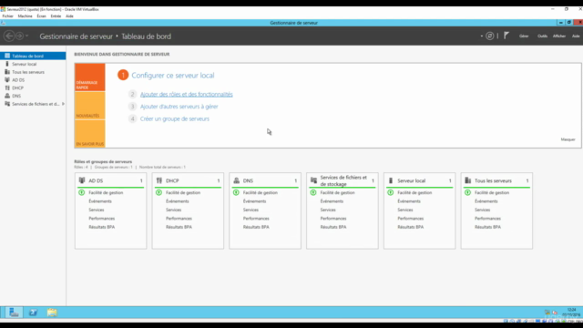Click the Tous les serveurs tile icon

468,180
